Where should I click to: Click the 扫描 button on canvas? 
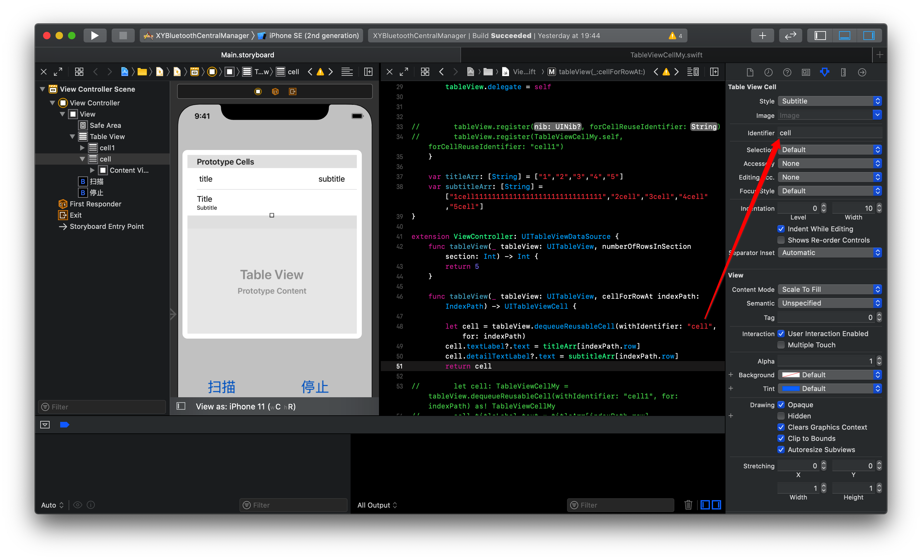(x=221, y=387)
